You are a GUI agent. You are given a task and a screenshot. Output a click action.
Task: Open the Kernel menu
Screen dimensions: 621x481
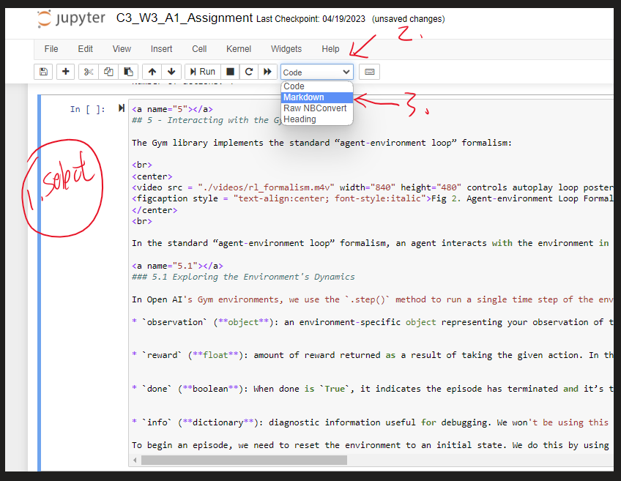coord(238,49)
